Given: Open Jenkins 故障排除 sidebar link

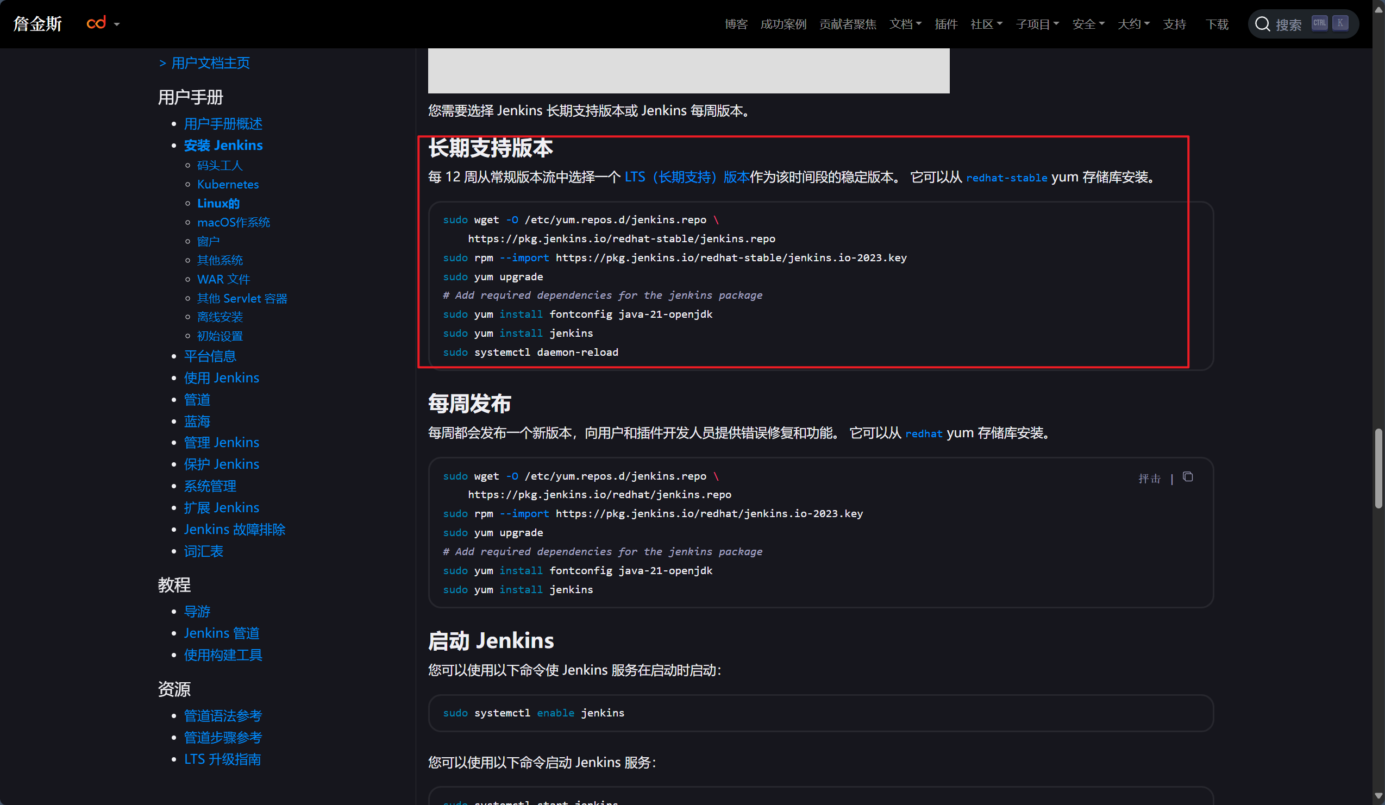Looking at the screenshot, I should [x=235, y=529].
